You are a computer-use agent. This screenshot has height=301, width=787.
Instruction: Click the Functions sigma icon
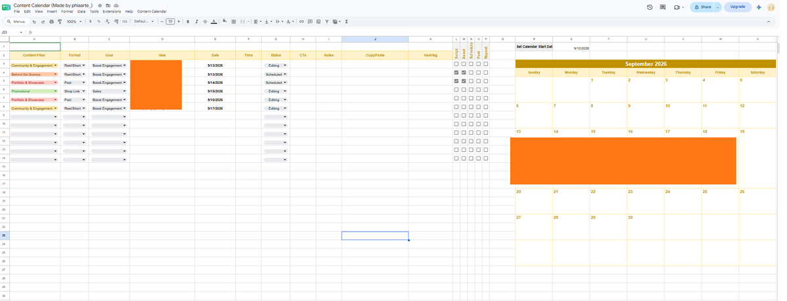pos(346,22)
